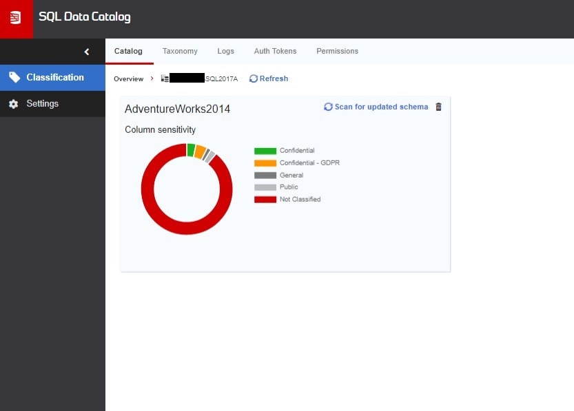Viewport: 574px width, 411px height.
Task: Click the SQL2017A server breadcrumb
Action: 221,79
